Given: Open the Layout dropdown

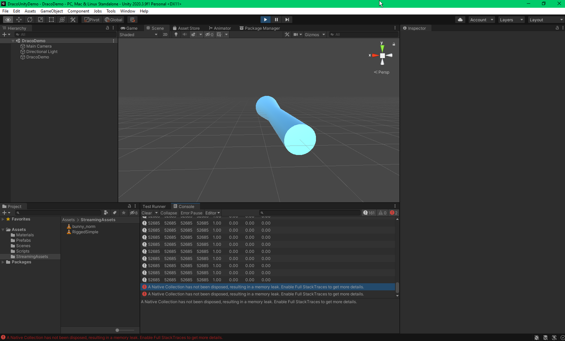Looking at the screenshot, I should [546, 20].
